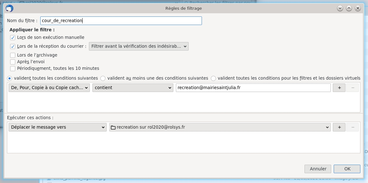Choose the 'filtres et dossiers virtuels' radio option
Viewport: 368px width, 183px height.
213,78
